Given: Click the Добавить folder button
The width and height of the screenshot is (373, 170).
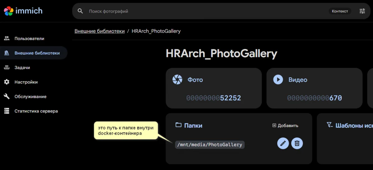Looking at the screenshot, I should pyautogui.click(x=285, y=125).
